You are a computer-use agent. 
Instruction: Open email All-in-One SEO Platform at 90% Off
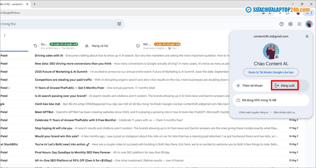point(150,160)
